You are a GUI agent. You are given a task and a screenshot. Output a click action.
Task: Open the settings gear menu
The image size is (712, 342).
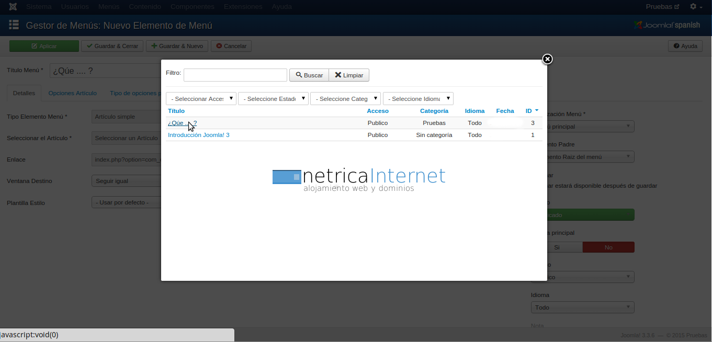(x=696, y=7)
